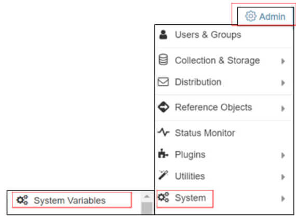Open the Admin menu label
296x217 pixels.
tap(272, 17)
